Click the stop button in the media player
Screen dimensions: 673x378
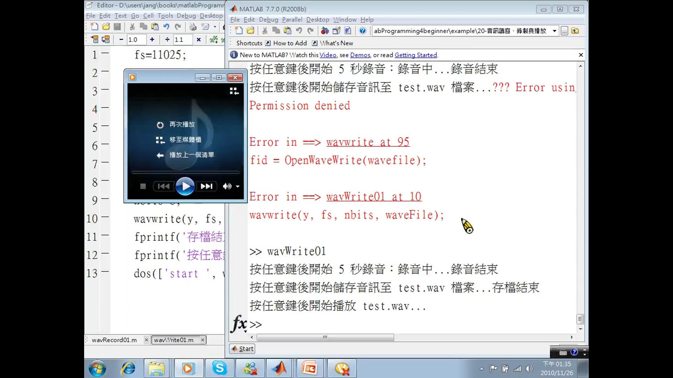[x=143, y=187]
